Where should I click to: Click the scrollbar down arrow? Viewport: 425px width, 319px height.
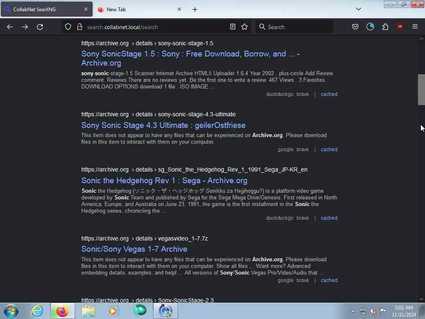click(x=421, y=299)
